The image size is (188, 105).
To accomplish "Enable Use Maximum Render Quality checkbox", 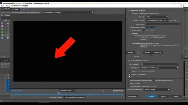I will [128, 80].
